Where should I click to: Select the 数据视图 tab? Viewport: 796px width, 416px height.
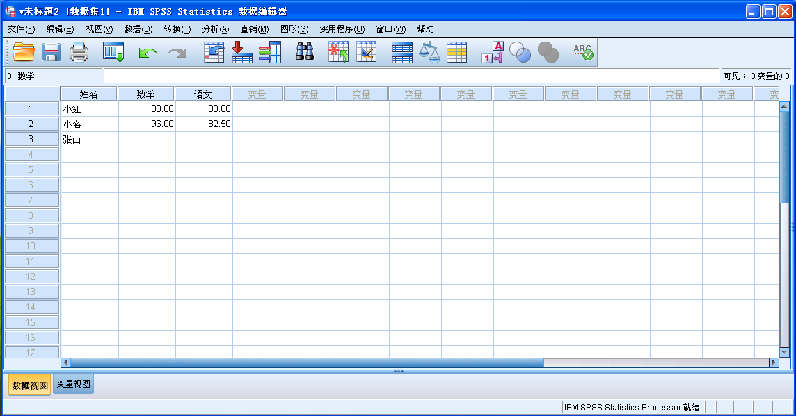[x=30, y=385]
